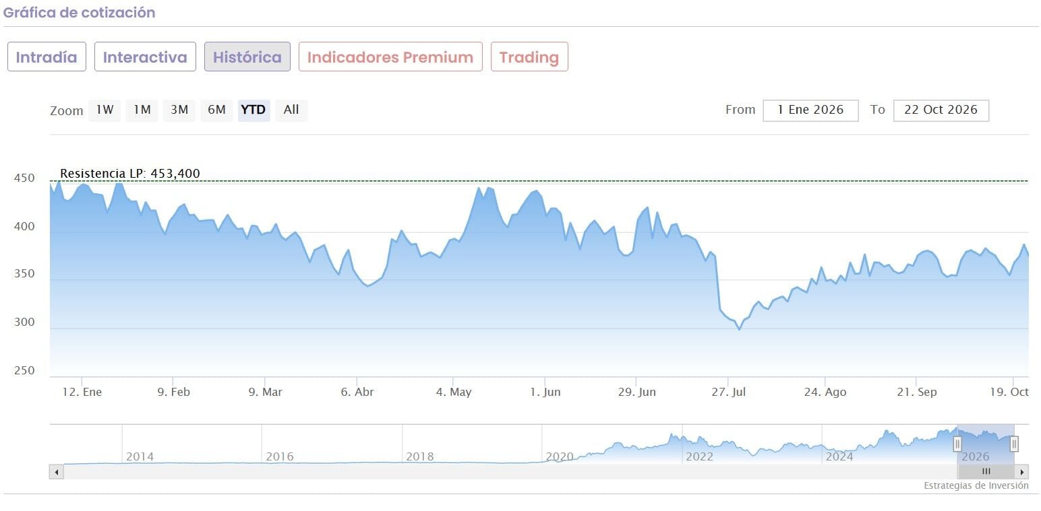1041x511 pixels.
Task: Click the 2020 label in the navigator
Action: pos(560,456)
